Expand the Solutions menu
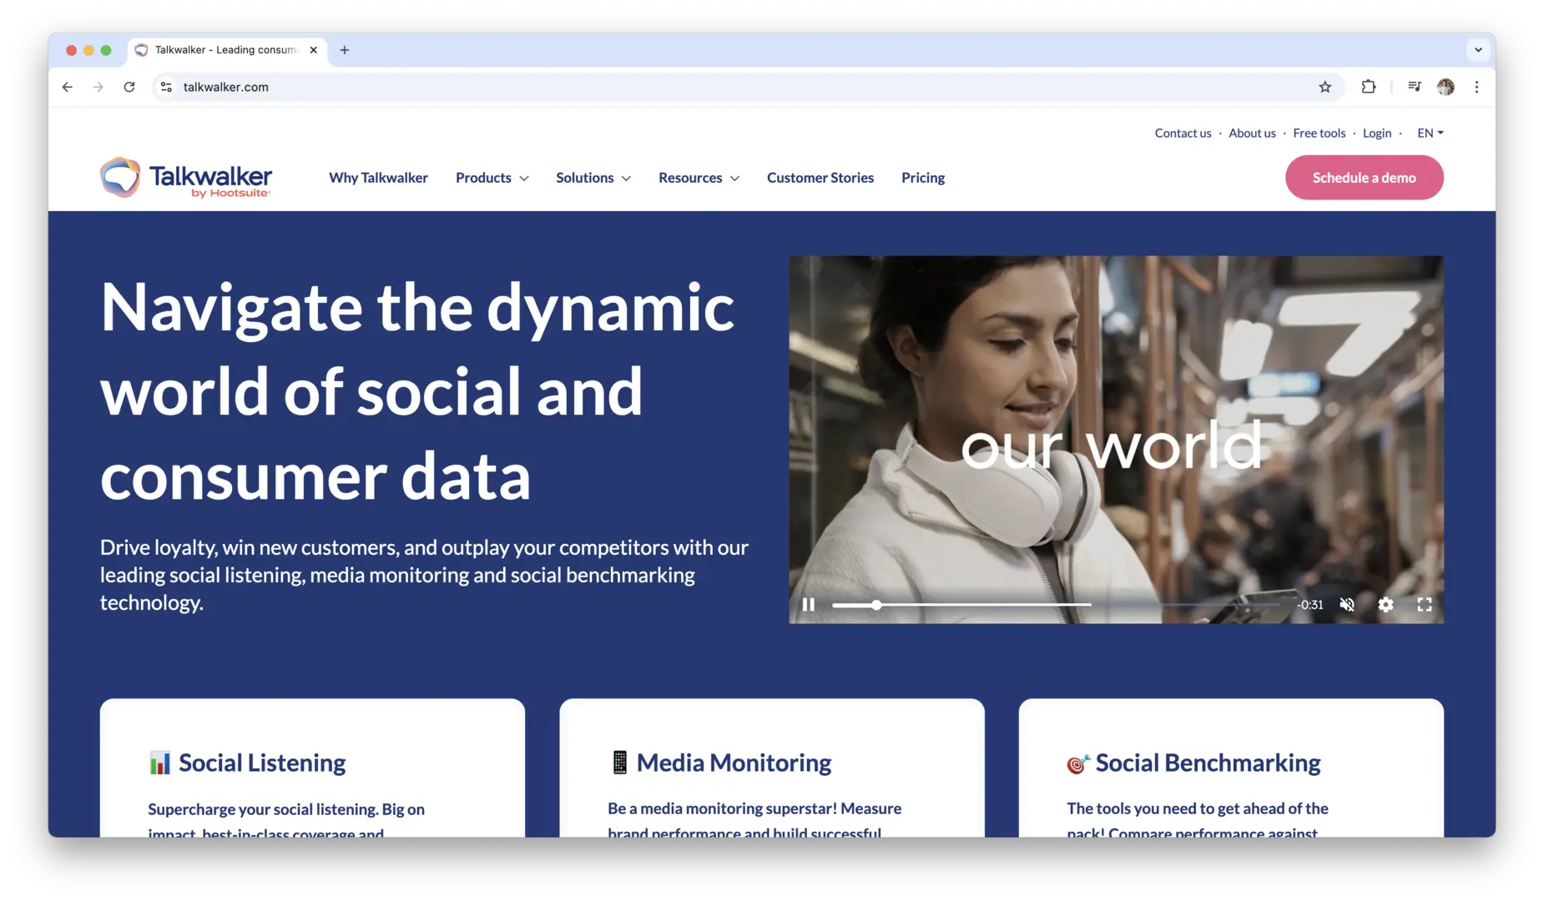The height and width of the screenshot is (901, 1544). [593, 178]
